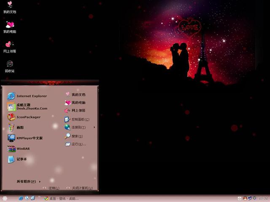Open the 我的电脑 desktop icon
This screenshot has height=202, width=270.
tap(10, 27)
